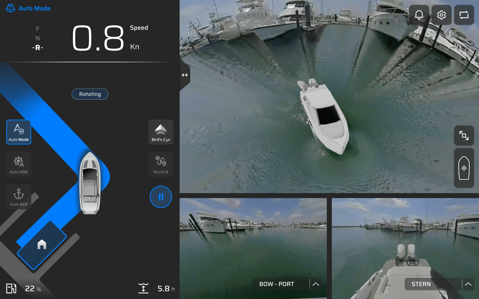Expand camera view to fullscreen
This screenshot has height=299, width=479.
464,136
